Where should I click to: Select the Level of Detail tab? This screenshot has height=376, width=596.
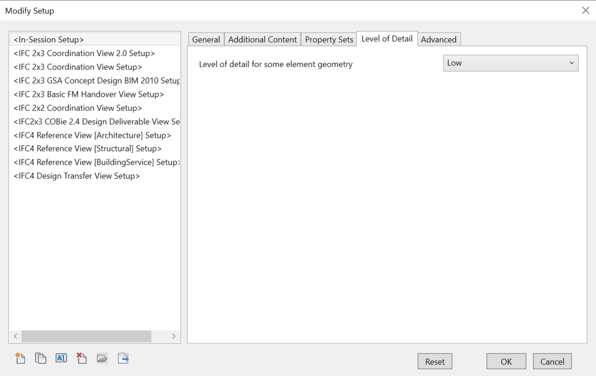click(387, 39)
